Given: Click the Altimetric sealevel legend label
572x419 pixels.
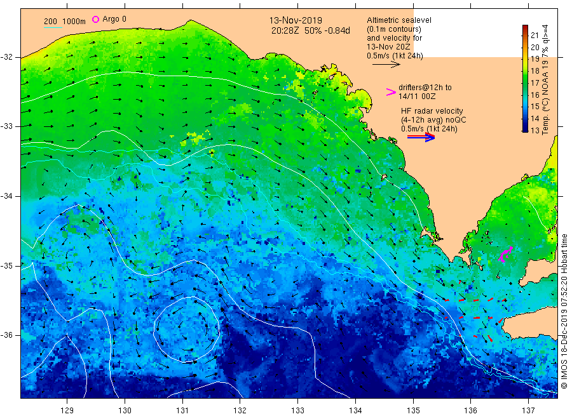Looking at the screenshot, I should tap(399, 20).
